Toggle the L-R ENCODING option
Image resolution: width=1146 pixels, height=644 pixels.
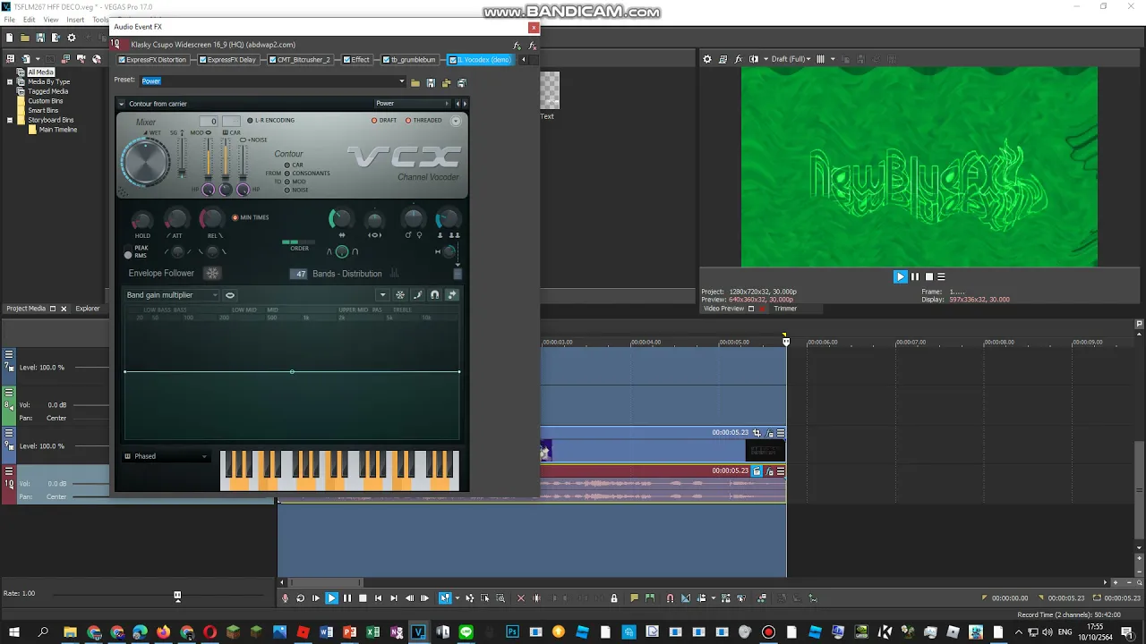tap(270, 120)
